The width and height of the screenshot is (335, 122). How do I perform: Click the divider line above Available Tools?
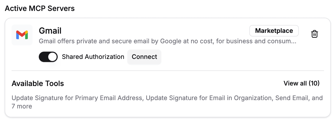pyautogui.click(x=168, y=71)
